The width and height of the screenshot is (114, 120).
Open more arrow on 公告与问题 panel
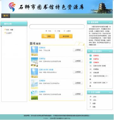[111, 92]
